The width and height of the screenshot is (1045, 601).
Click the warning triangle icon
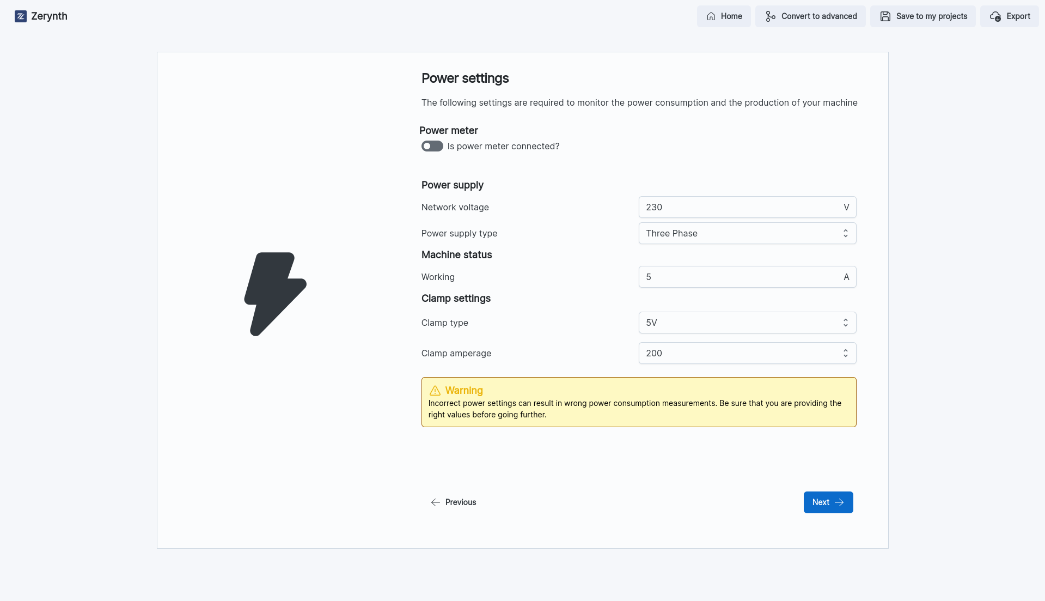435,391
